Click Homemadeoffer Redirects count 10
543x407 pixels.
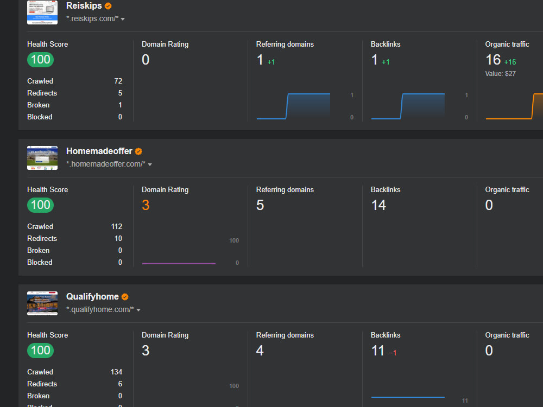click(118, 238)
